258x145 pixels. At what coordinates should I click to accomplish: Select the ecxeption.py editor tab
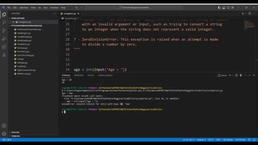(x=70, y=13)
